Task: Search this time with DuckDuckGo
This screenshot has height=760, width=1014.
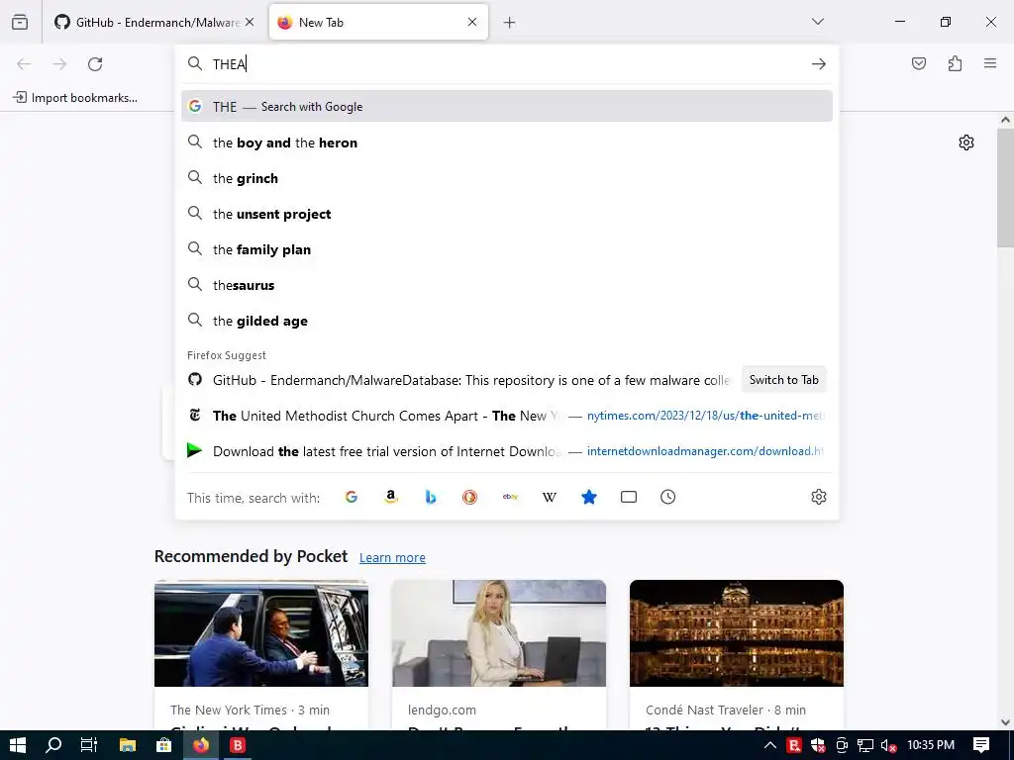Action: pyautogui.click(x=469, y=497)
